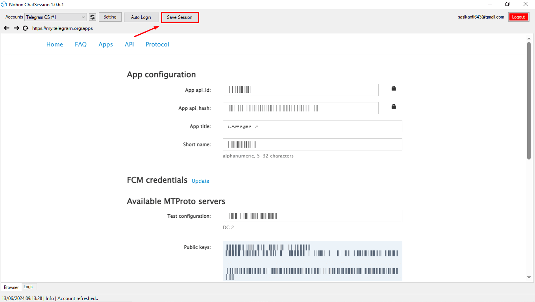Click the vertical scrollbar down arrow
Screen dimensions: 535x302
pos(529,278)
